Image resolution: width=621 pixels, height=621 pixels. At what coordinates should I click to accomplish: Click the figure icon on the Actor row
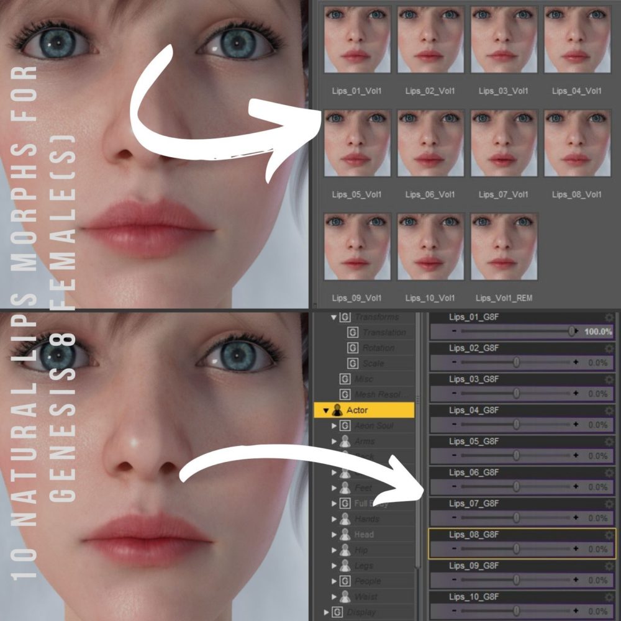(337, 410)
